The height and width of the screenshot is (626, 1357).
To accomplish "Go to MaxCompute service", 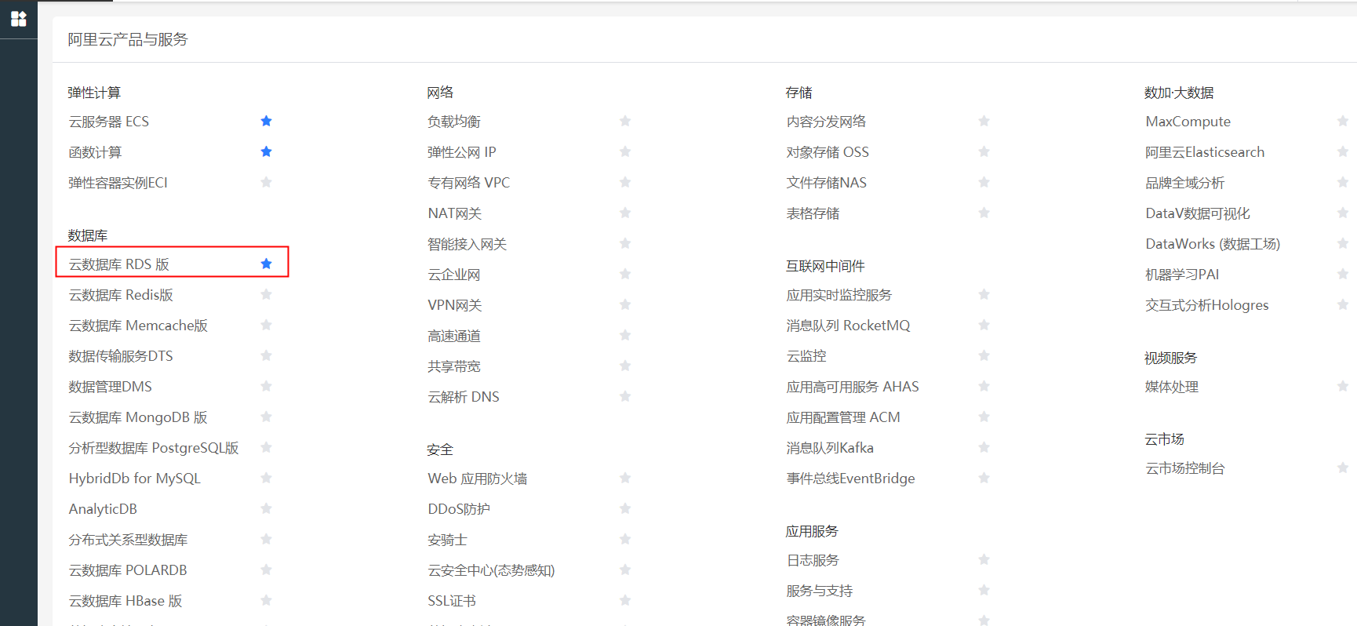I will 1188,122.
